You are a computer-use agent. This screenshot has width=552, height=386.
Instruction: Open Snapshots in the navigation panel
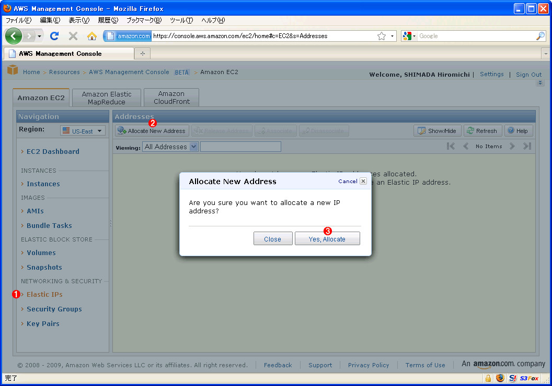44,267
